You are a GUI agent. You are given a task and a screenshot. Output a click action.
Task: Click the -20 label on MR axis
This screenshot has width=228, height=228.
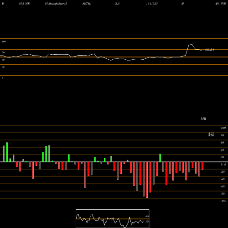click(x=223, y=172)
